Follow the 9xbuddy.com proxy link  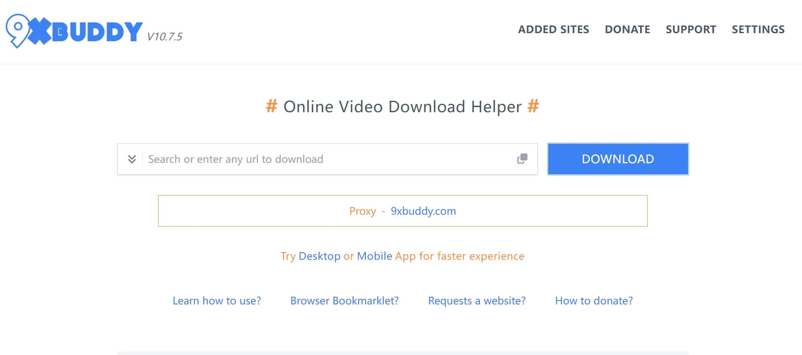tap(423, 211)
